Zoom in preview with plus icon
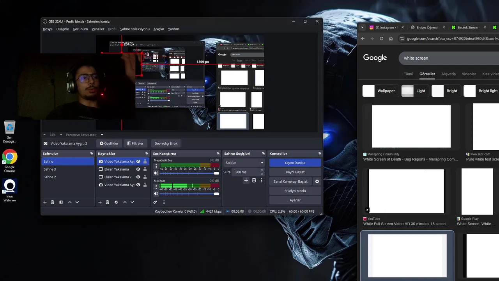The image size is (499, 281). [61, 135]
